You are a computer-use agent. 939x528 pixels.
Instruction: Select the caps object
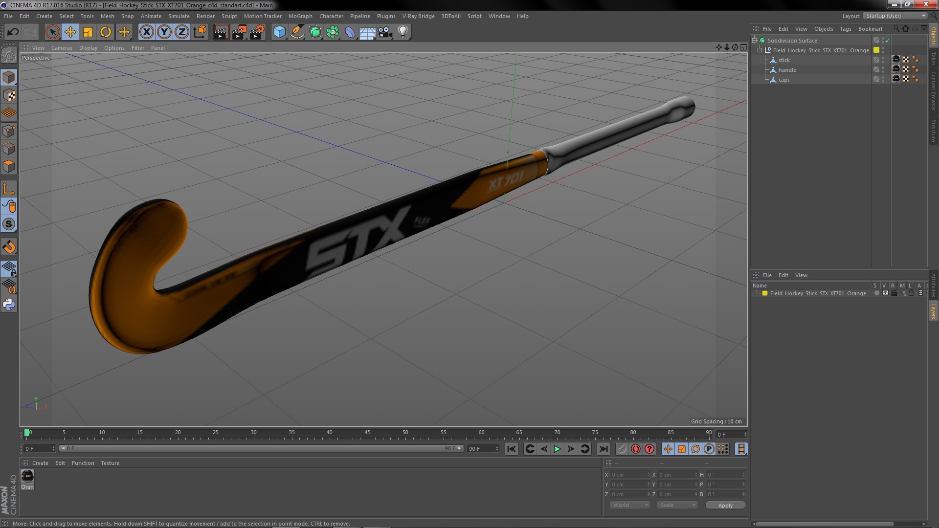(x=784, y=80)
